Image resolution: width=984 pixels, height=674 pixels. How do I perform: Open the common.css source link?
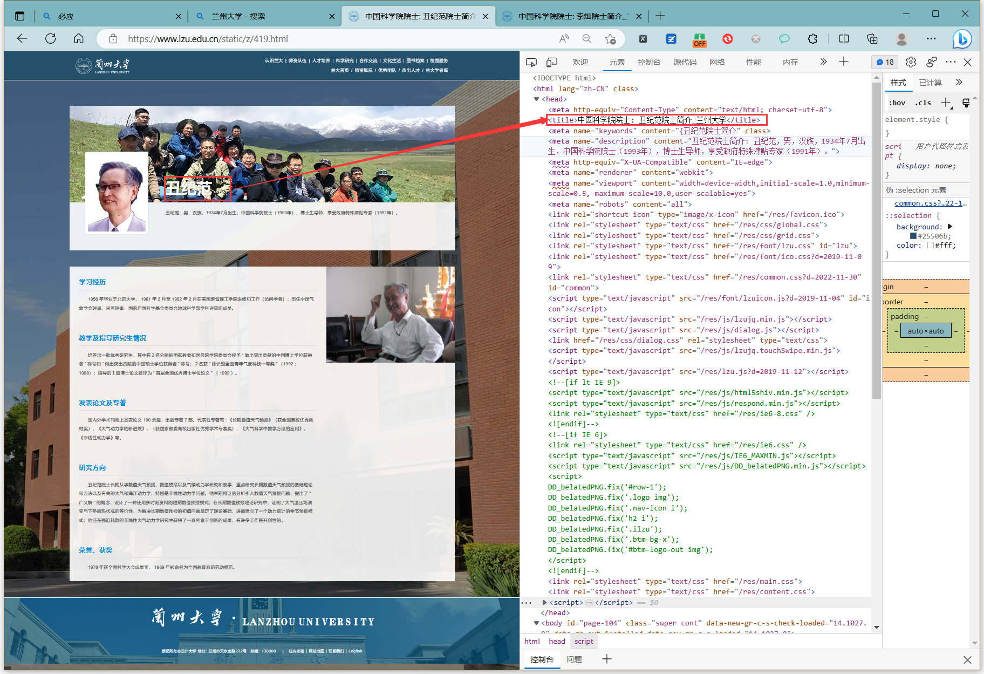point(931,203)
